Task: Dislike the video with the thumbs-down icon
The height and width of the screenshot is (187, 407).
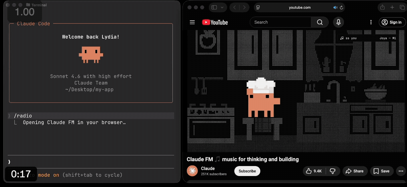Action: pyautogui.click(x=333, y=171)
